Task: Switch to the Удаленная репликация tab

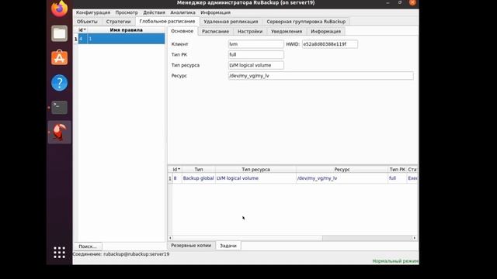Action: point(231,22)
